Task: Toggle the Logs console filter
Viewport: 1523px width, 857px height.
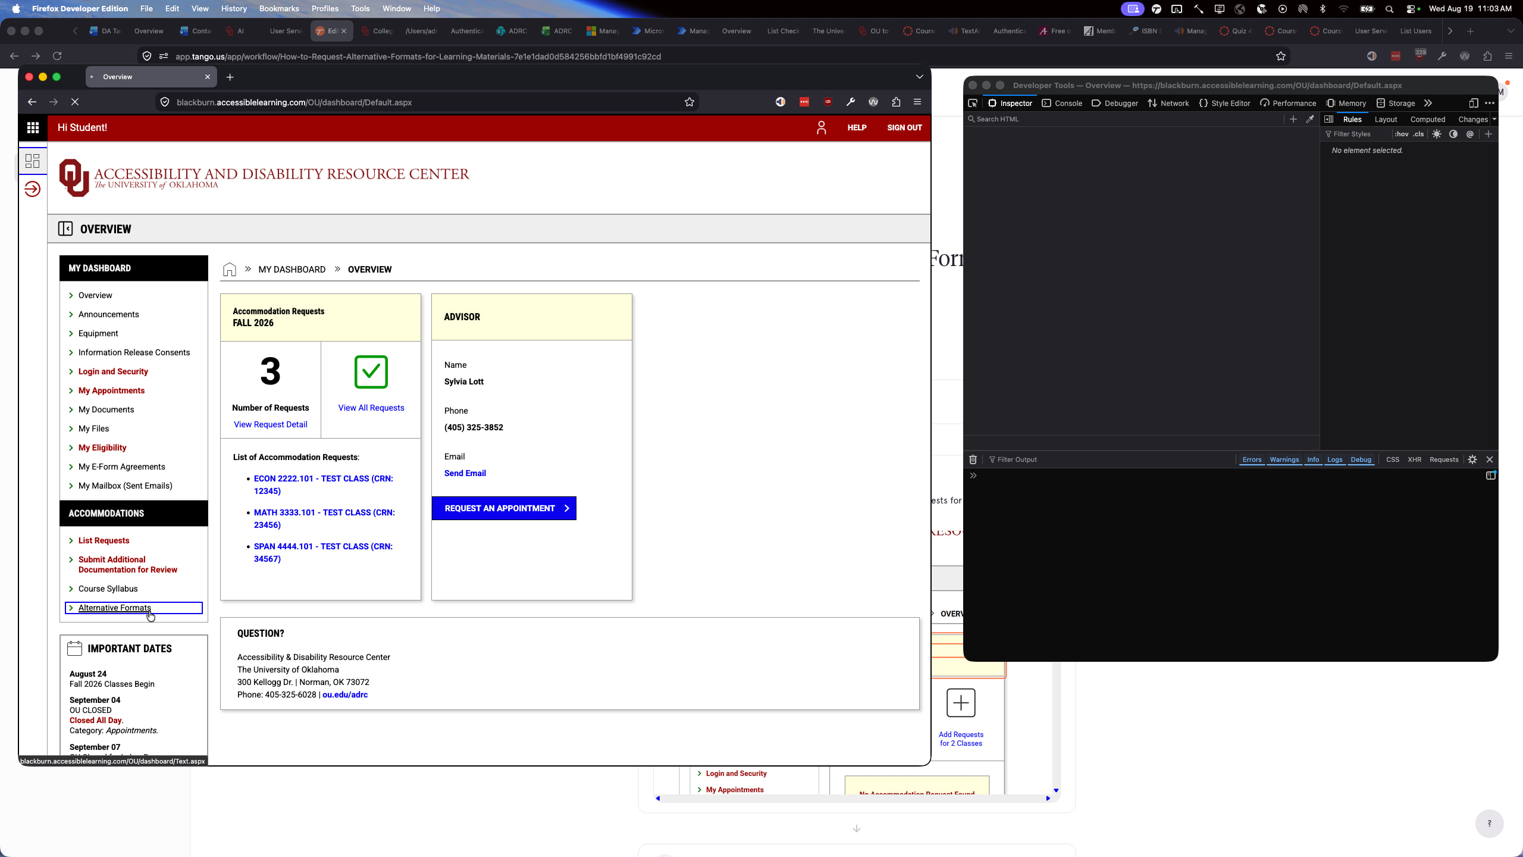Action: pos(1335,459)
